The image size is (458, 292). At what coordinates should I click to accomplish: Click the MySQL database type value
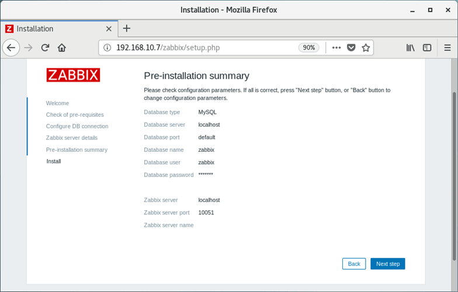(x=207, y=112)
